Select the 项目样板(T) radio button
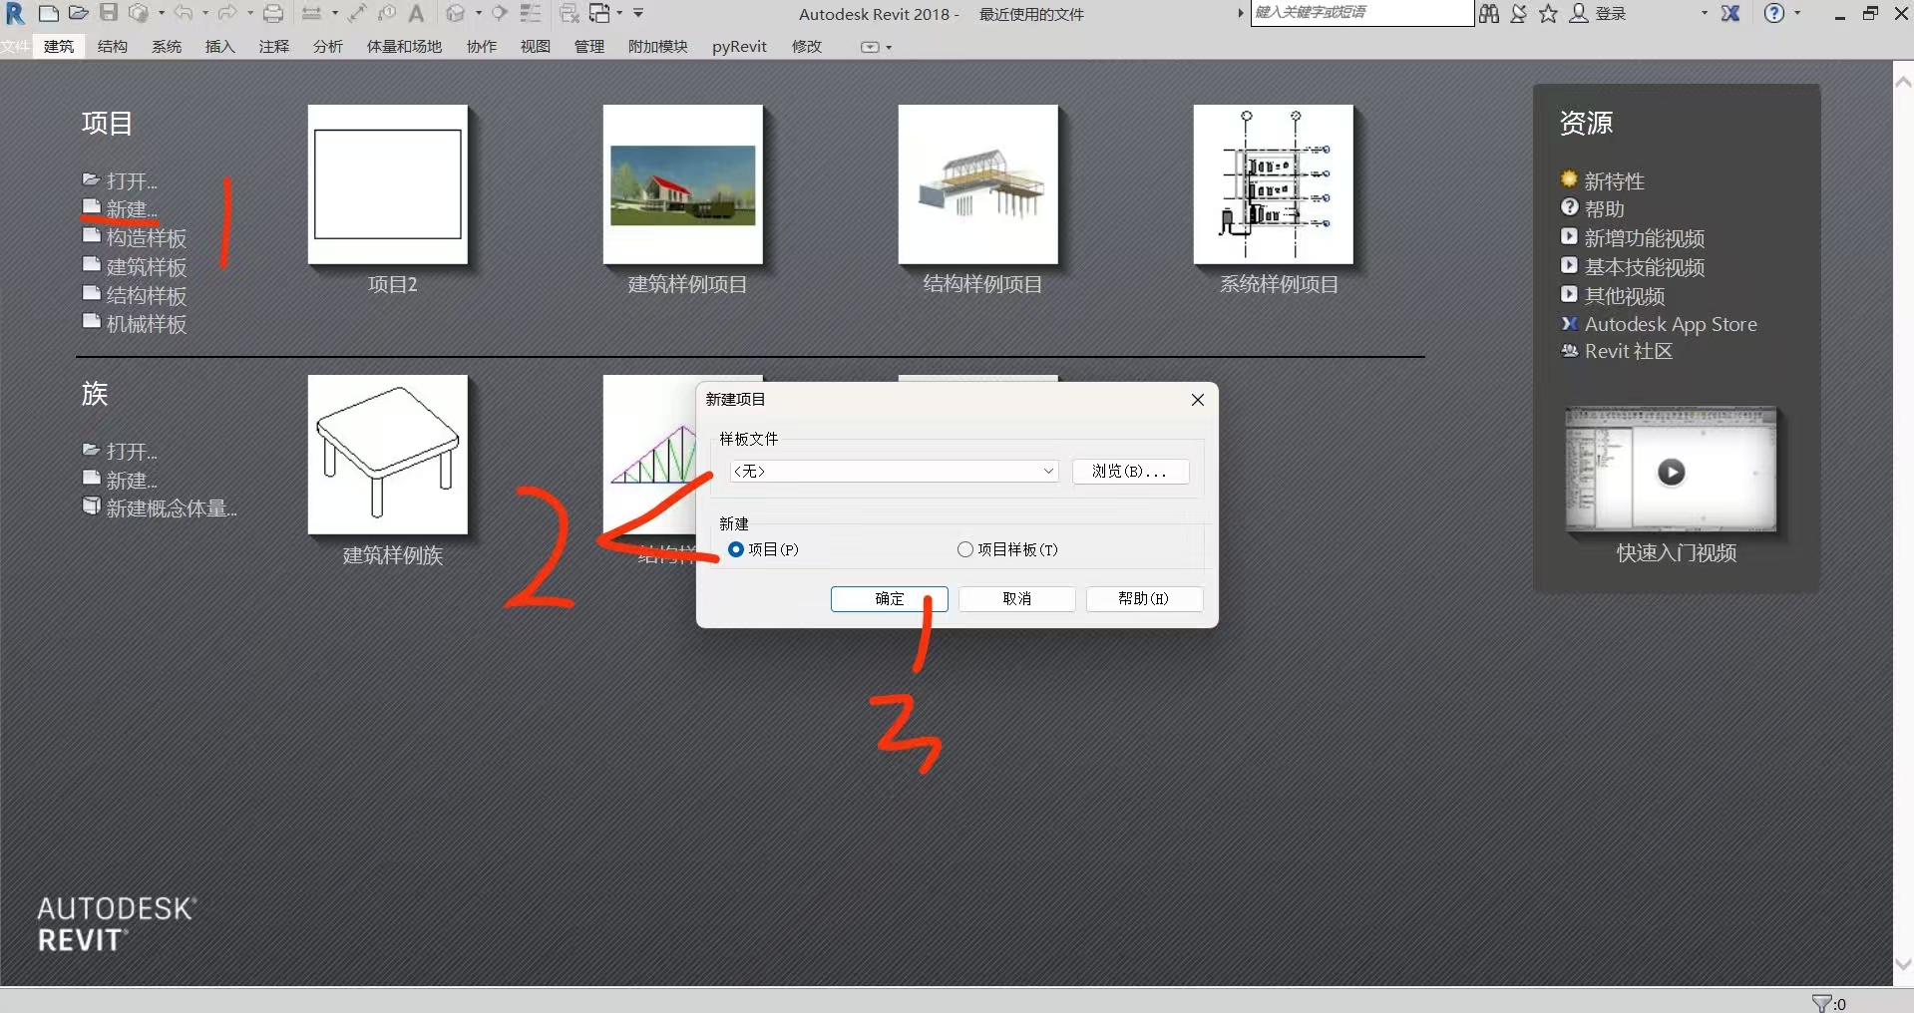The image size is (1914, 1013). (964, 549)
